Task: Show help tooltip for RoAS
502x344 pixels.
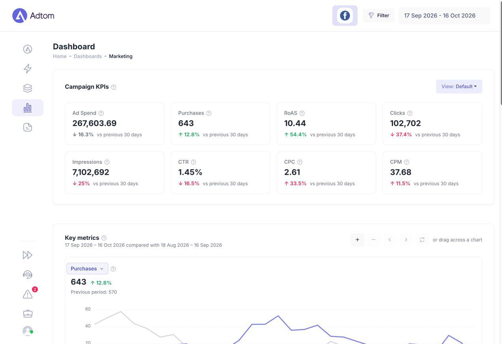Action: coord(302,113)
